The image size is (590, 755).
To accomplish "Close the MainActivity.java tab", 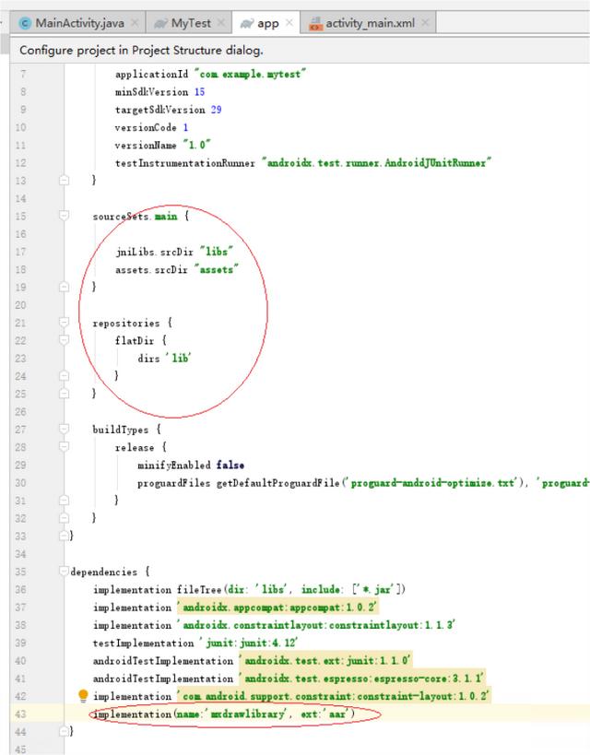I will pos(135,23).
